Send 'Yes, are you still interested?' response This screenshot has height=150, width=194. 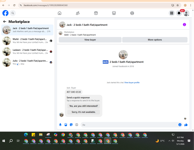(x=83, y=106)
